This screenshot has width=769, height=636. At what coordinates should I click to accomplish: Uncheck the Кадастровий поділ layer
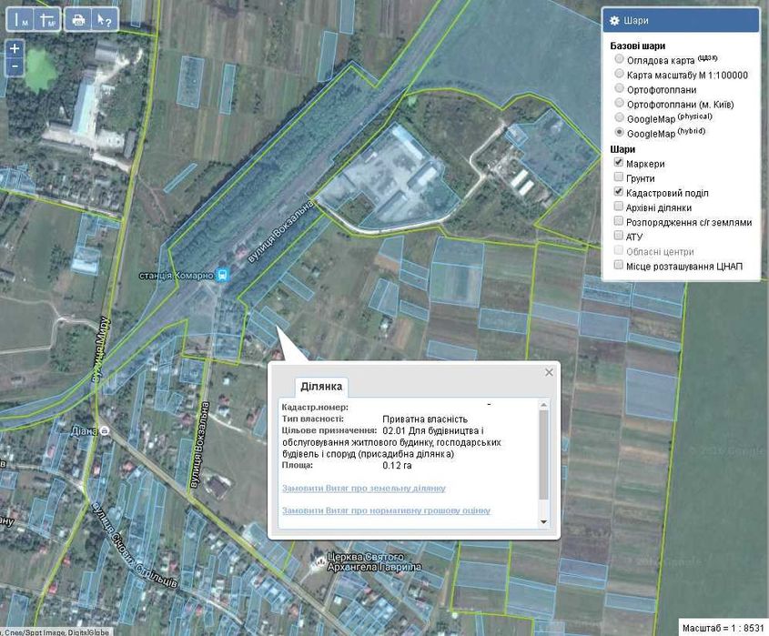pyautogui.click(x=619, y=192)
